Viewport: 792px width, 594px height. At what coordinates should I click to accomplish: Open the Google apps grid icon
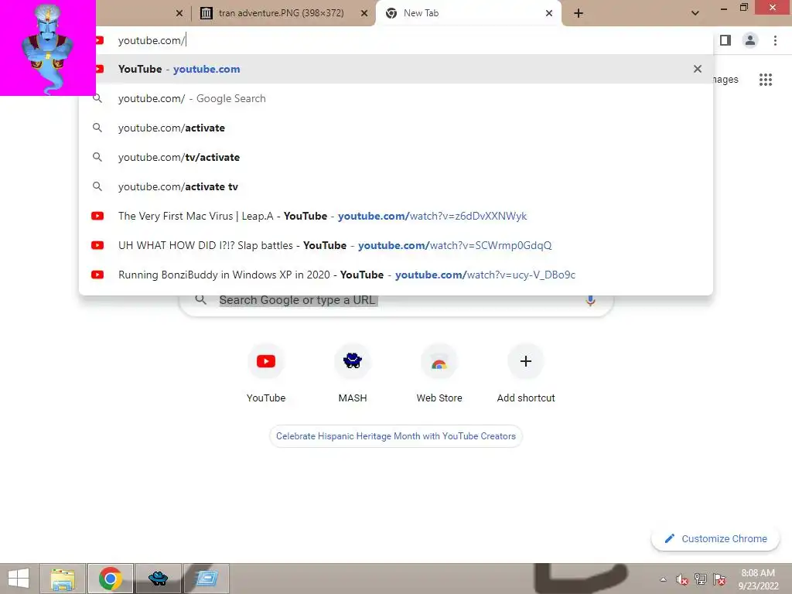[765, 80]
